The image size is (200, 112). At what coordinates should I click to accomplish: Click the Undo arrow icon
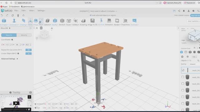pos(2,16)
